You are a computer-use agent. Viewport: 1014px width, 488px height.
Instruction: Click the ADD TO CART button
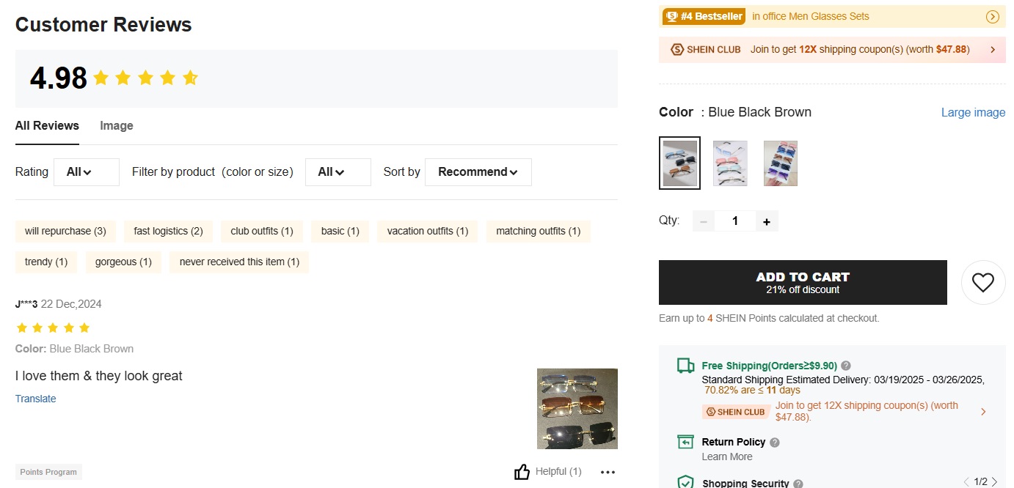click(803, 282)
